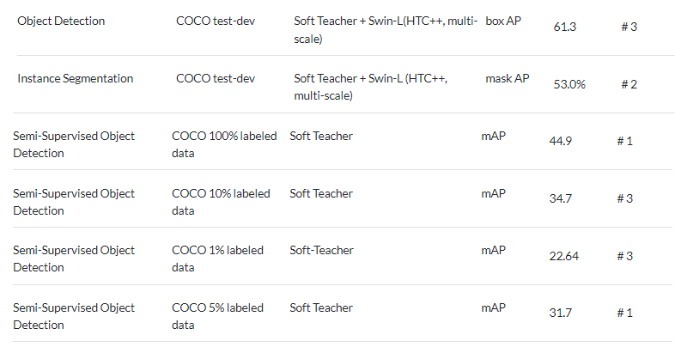Viewport: 675px width, 353px height.
Task: Select Semi-Supervised Object Detection in 1% row
Action: coord(74,259)
